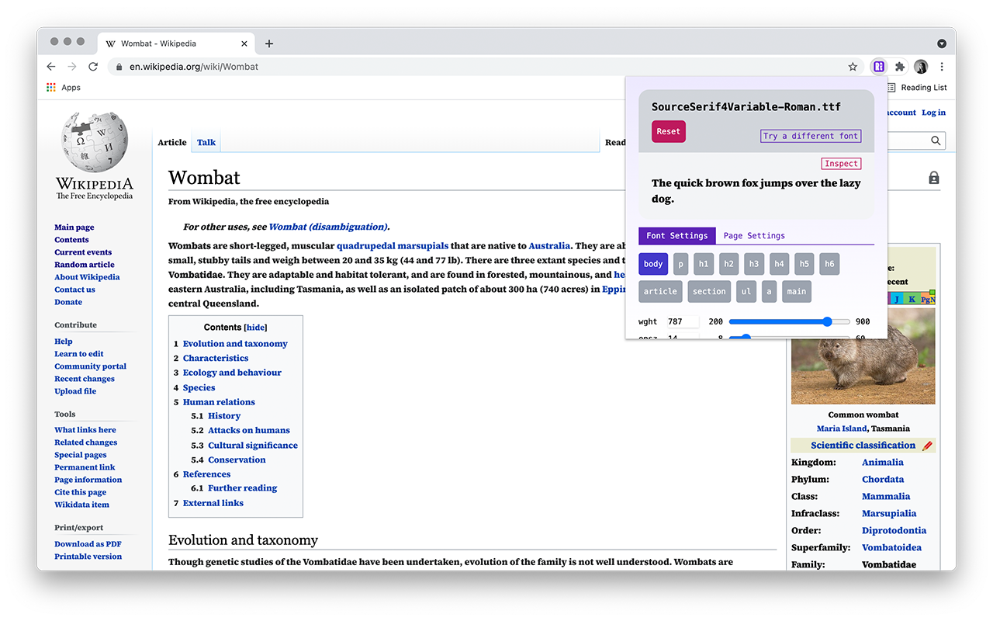
Task: Toggle the h1 element selector
Action: [703, 264]
